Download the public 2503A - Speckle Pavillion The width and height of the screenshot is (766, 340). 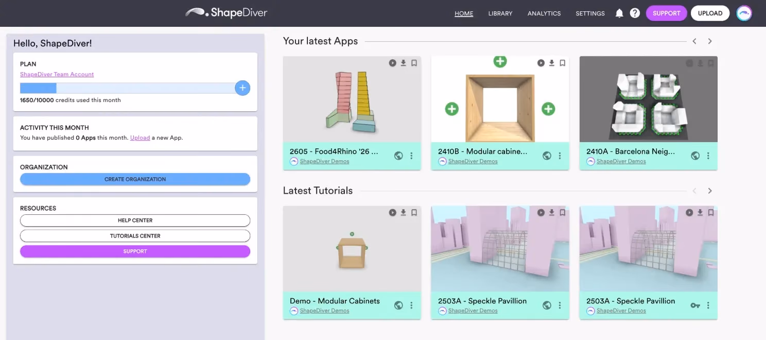tap(552, 212)
